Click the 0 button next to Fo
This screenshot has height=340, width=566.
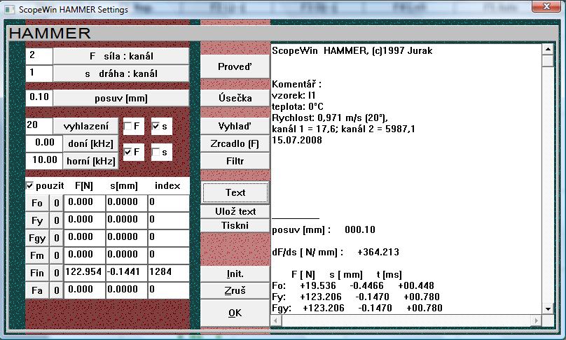[56, 203]
